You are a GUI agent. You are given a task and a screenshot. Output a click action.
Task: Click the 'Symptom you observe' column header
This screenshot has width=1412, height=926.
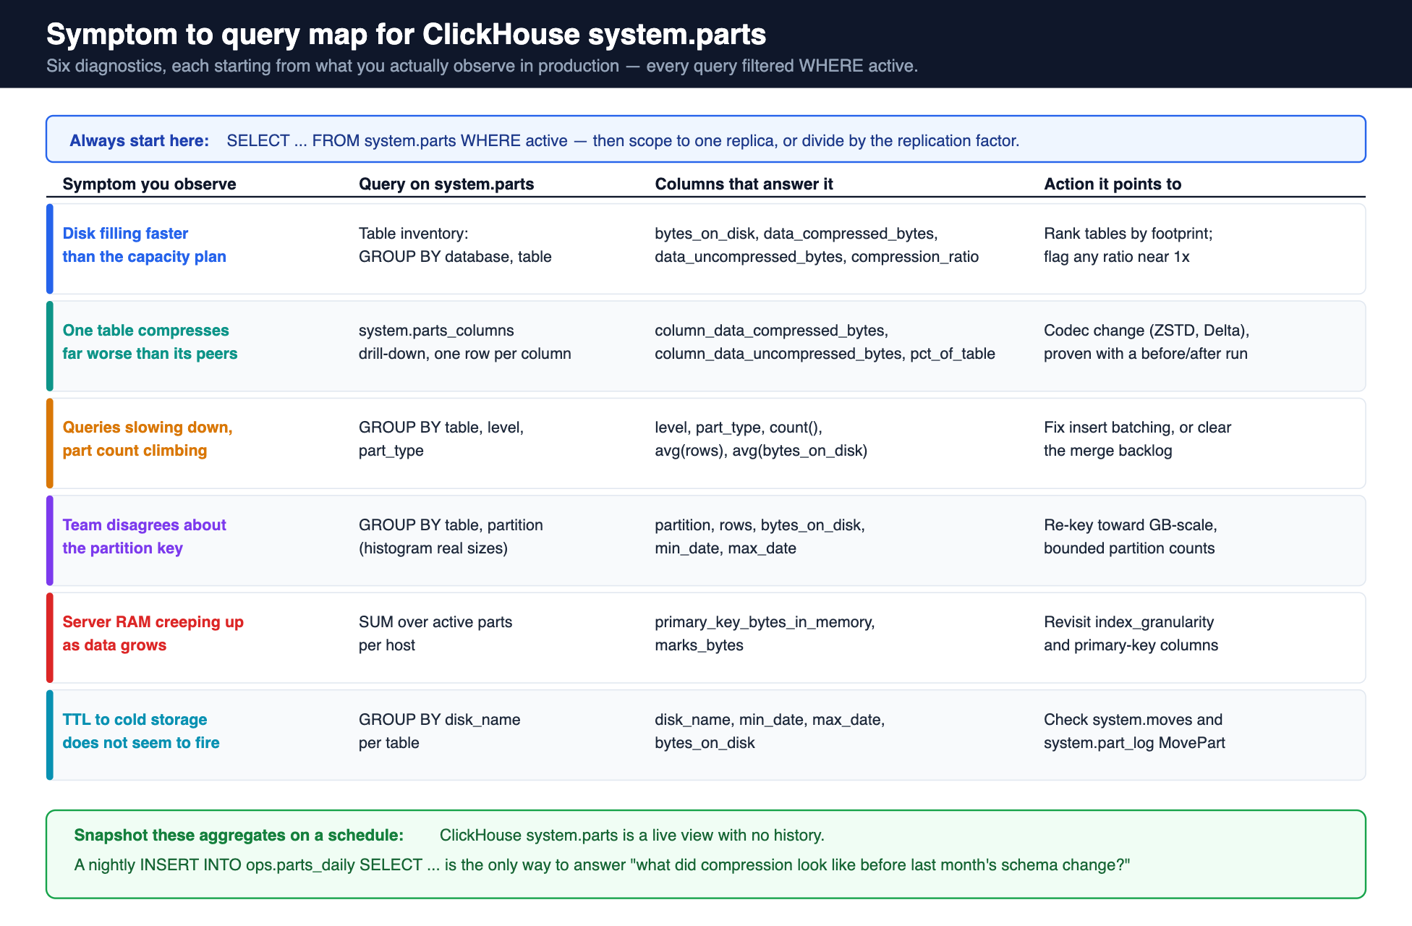(x=149, y=184)
